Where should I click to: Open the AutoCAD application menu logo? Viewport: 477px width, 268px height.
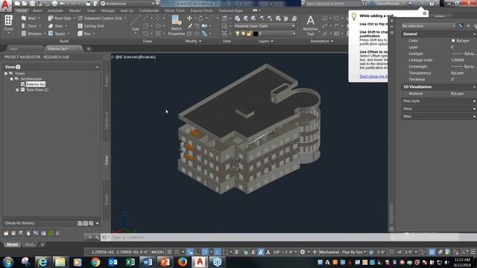[5, 5]
